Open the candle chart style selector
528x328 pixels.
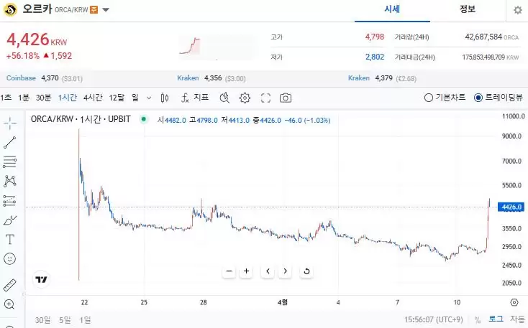click(164, 98)
